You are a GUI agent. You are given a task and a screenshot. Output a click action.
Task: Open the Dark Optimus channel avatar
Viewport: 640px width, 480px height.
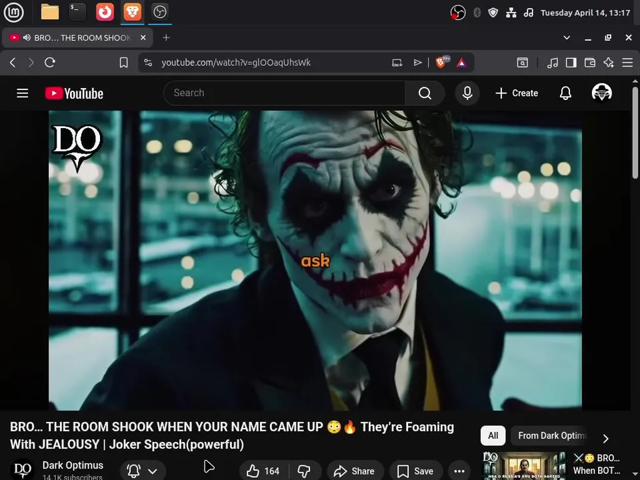click(x=23, y=469)
